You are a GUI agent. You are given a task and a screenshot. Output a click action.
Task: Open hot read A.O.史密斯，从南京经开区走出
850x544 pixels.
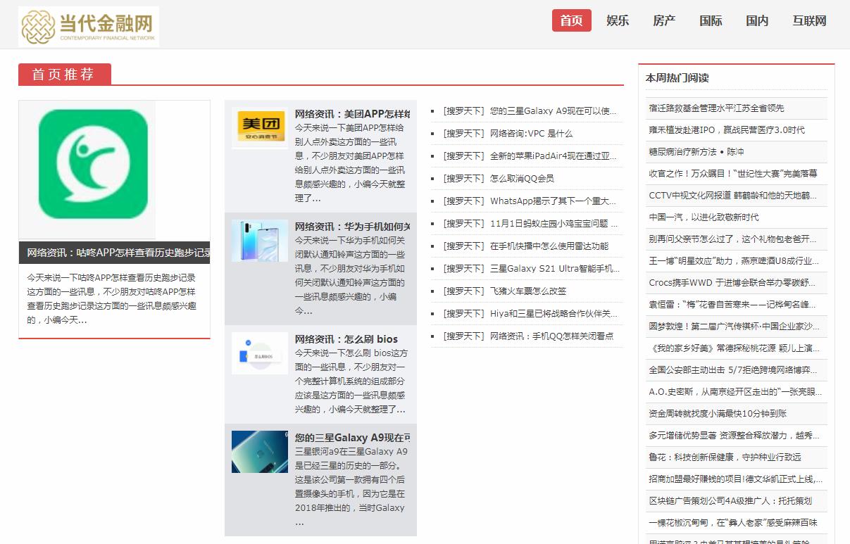[735, 391]
